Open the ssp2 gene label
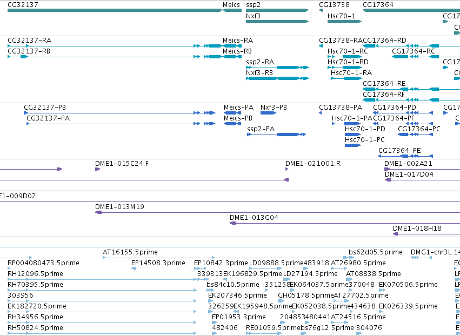 253,5
